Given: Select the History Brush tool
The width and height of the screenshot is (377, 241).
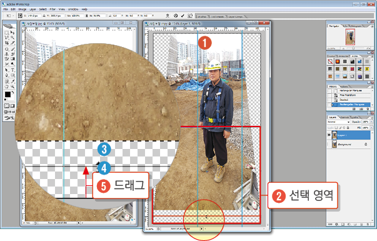Looking at the screenshot, I should [x=13, y=54].
